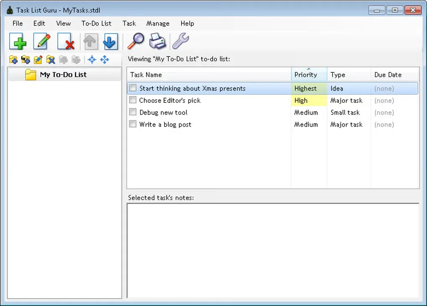The image size is (427, 306).
Task: Open the Help menu
Action: pos(188,23)
